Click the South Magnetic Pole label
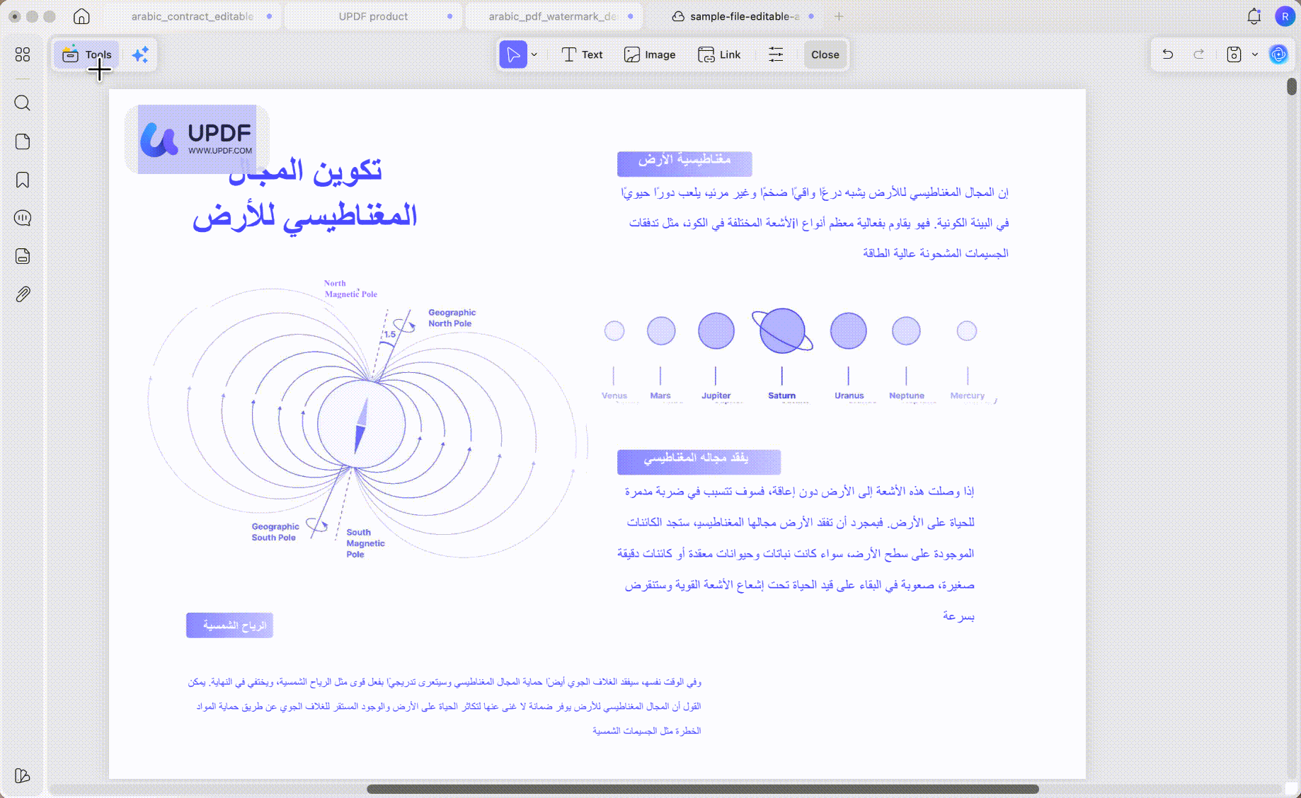The height and width of the screenshot is (798, 1301). [365, 543]
